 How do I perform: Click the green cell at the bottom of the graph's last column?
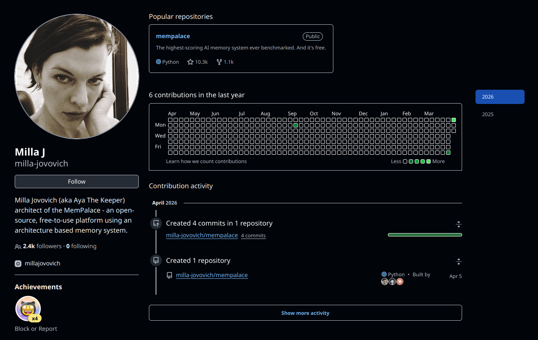coord(448,153)
